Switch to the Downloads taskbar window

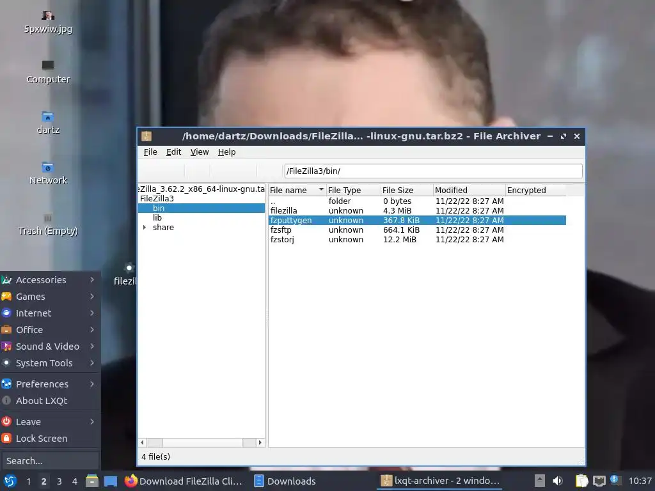pos(313,481)
